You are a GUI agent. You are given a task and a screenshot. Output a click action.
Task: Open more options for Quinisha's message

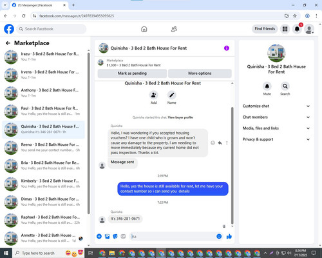tap(227, 143)
